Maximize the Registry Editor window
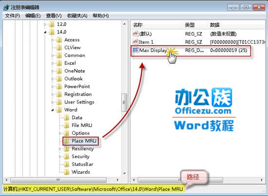The image size is (268, 196). point(246,7)
